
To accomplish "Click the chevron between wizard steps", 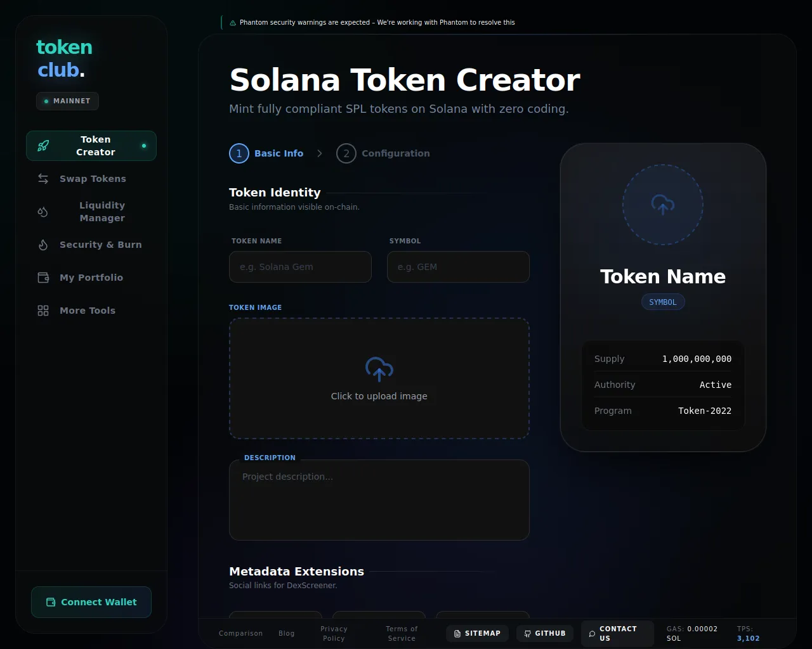I will point(320,153).
